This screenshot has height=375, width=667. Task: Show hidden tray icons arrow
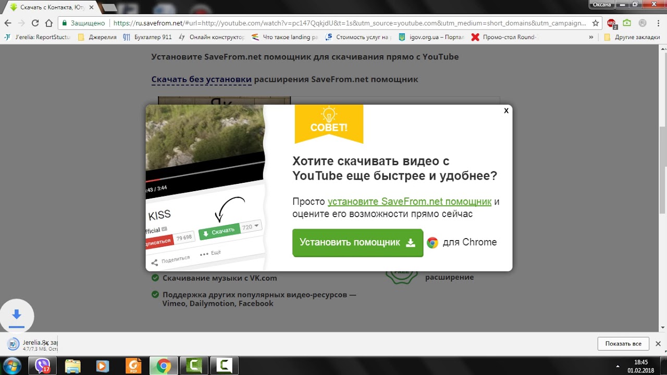point(618,366)
